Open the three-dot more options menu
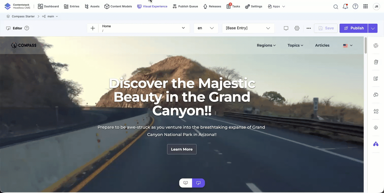This screenshot has width=384, height=193. (309, 28)
